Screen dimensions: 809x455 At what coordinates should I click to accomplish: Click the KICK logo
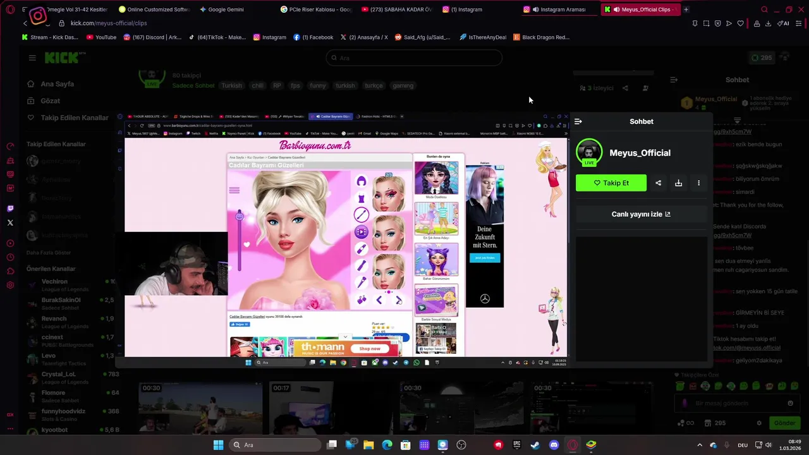coord(62,58)
